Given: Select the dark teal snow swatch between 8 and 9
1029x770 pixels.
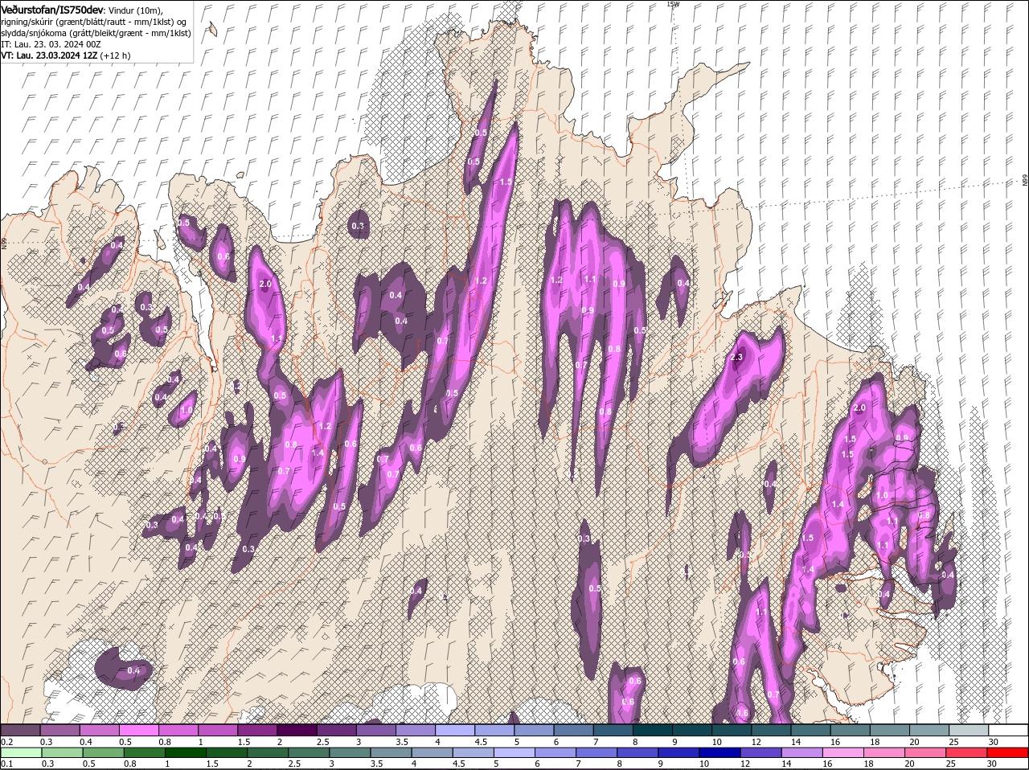Looking at the screenshot, I should click(652, 730).
